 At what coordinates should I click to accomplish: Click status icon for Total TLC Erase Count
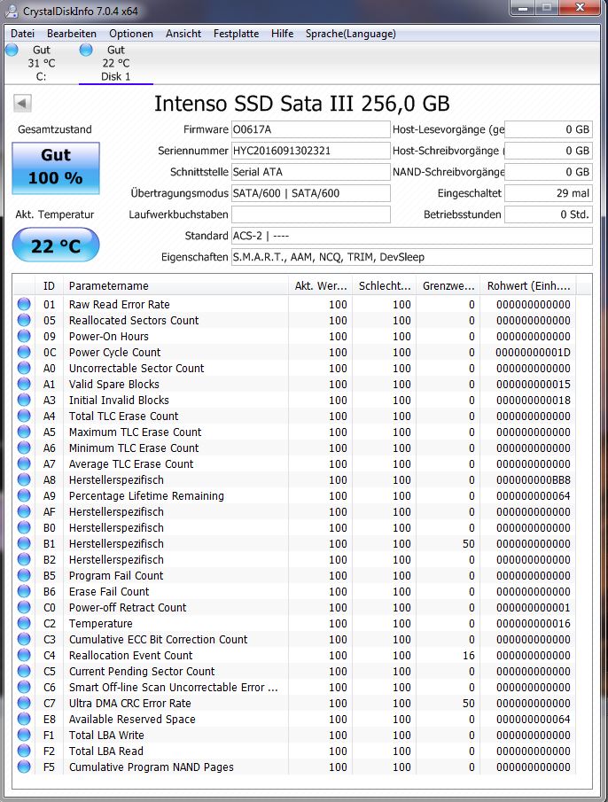[24, 416]
